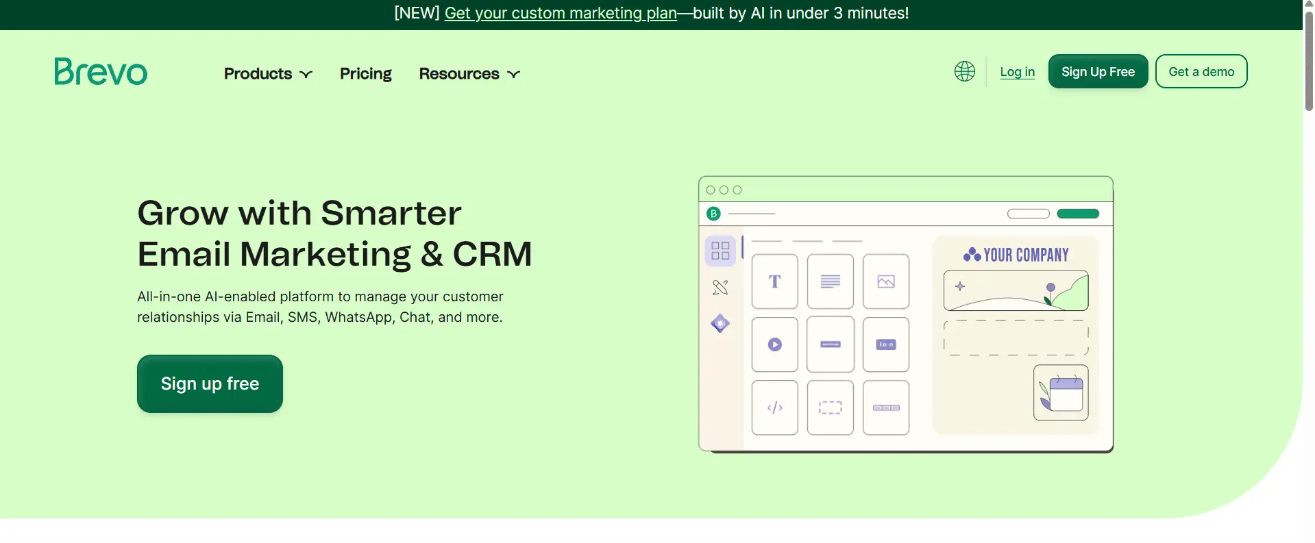Click the pencil design sidebar icon
Screen dimensions: 1315x543
click(x=720, y=288)
